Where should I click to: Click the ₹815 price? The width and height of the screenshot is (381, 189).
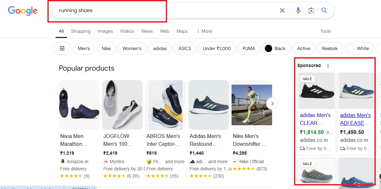pos(152,153)
